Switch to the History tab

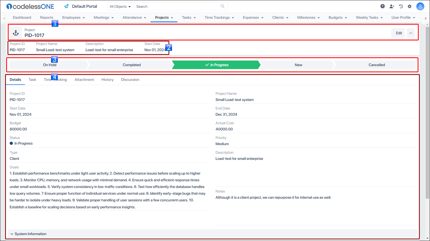point(107,80)
